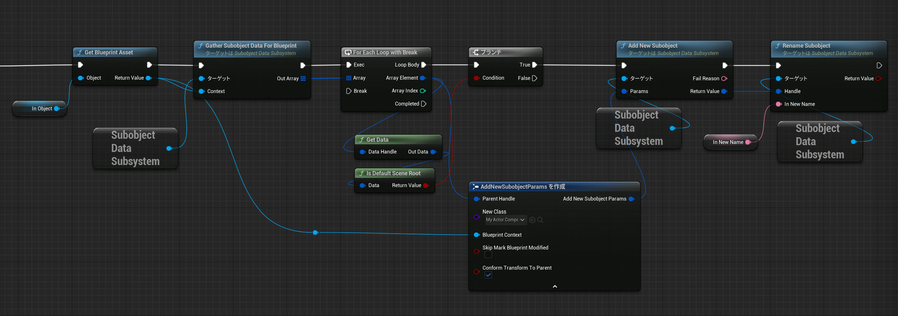Select Is Default Scene Root node header

pyautogui.click(x=394, y=173)
